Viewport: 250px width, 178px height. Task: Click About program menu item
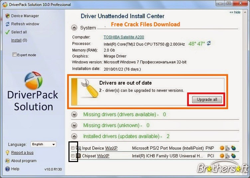click(x=24, y=161)
